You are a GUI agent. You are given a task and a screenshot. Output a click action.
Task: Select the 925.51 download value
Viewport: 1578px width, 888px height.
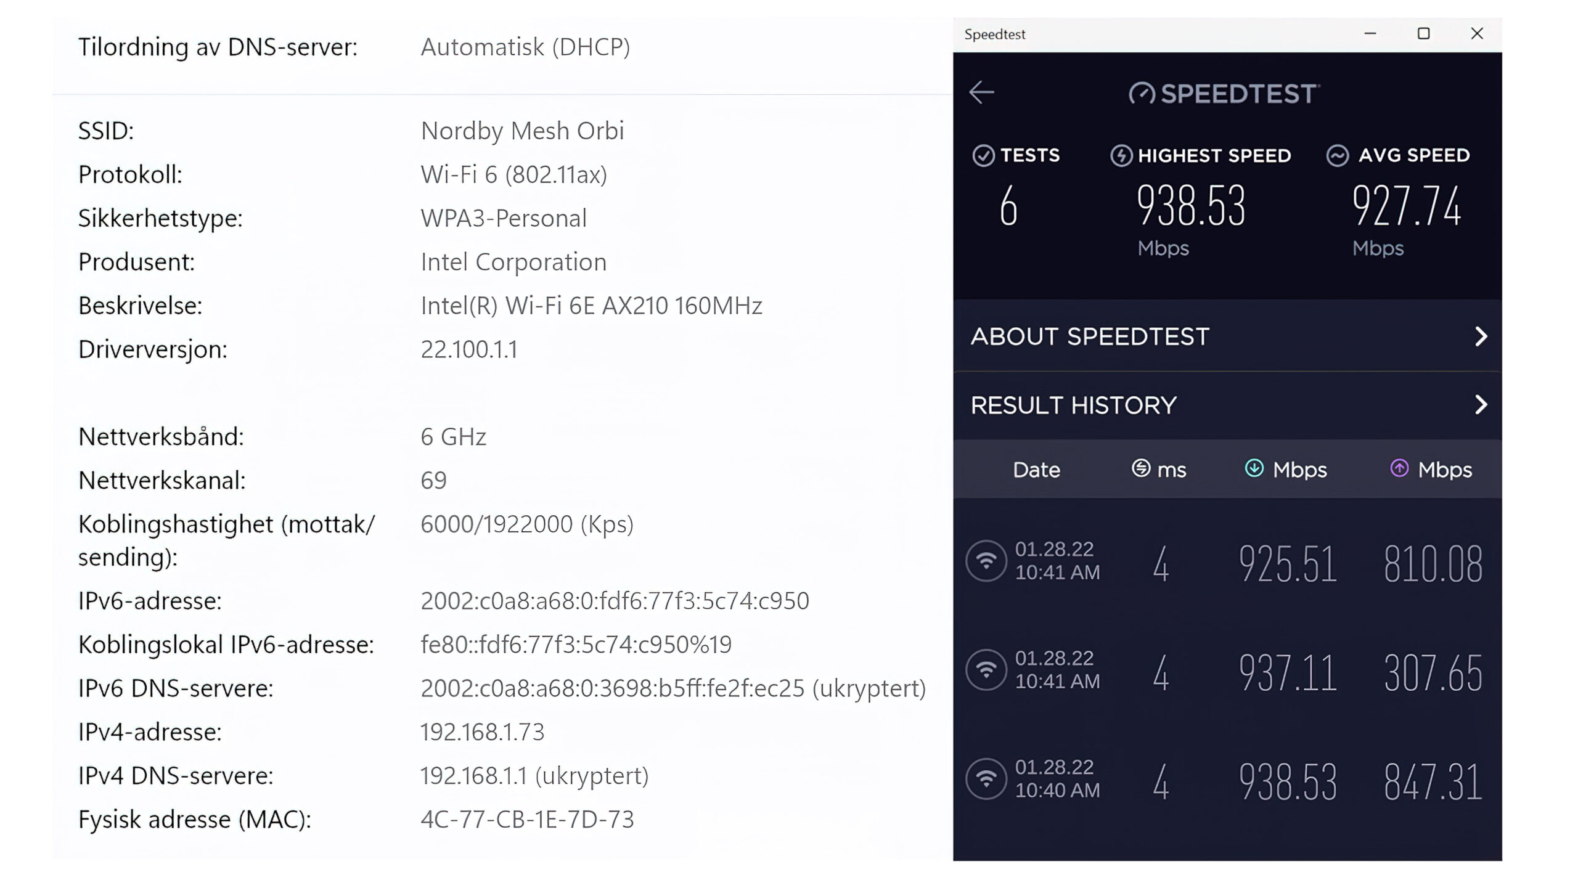coord(1288,563)
